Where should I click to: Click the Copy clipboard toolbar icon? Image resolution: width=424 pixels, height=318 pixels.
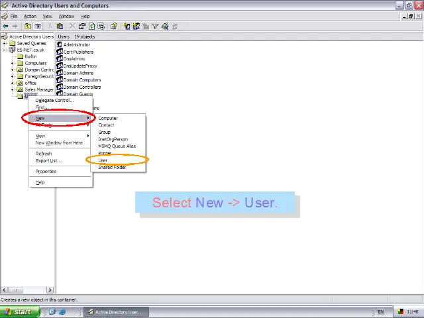(x=60, y=26)
